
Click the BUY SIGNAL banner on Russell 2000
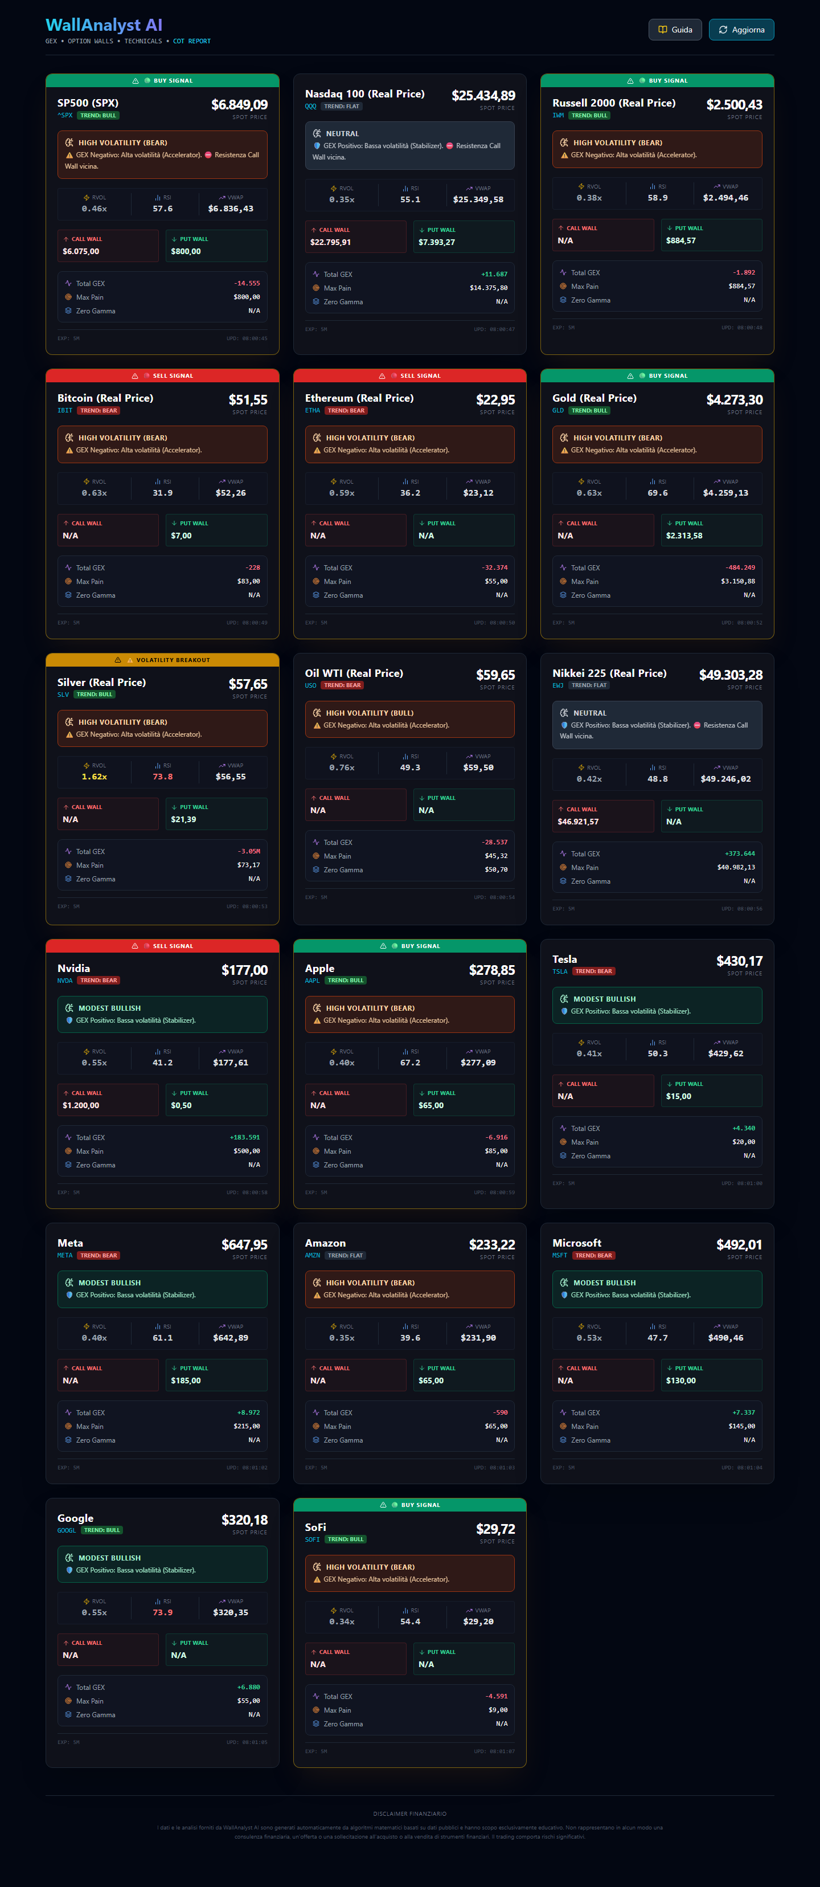657,80
